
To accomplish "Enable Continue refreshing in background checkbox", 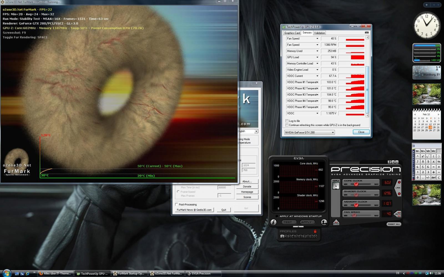I will click(x=287, y=125).
